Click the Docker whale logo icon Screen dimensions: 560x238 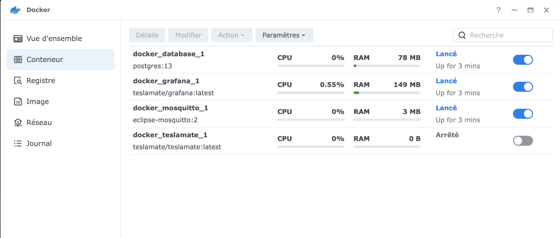15,10
